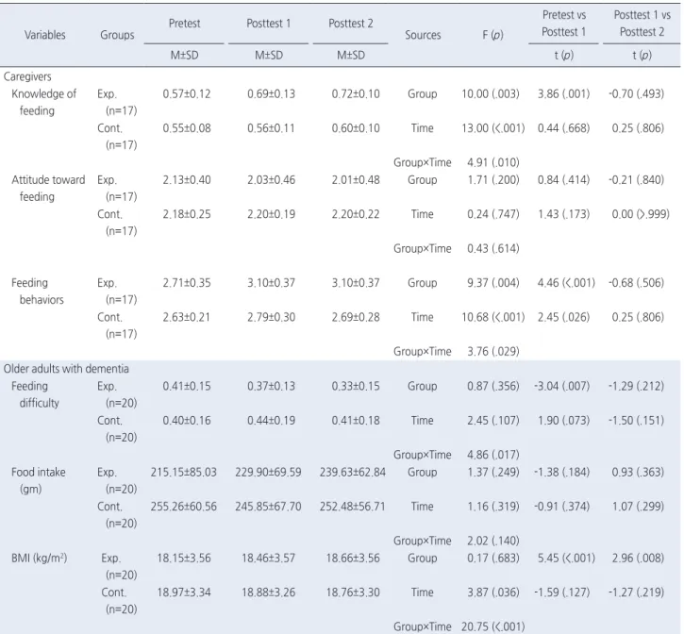This screenshot has width=684, height=634.
Task: Click the "Posttest 1 vs Posttest 2" header
Action: click(642, 24)
